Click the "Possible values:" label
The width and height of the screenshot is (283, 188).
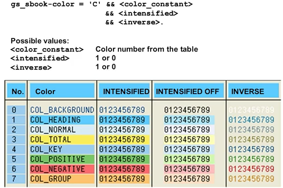(34, 41)
